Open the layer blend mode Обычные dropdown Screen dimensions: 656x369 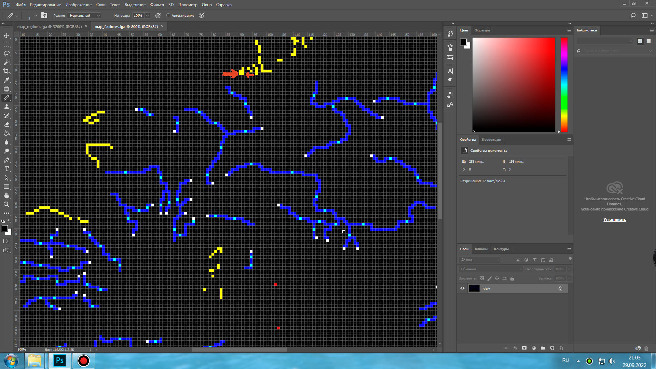click(491, 269)
